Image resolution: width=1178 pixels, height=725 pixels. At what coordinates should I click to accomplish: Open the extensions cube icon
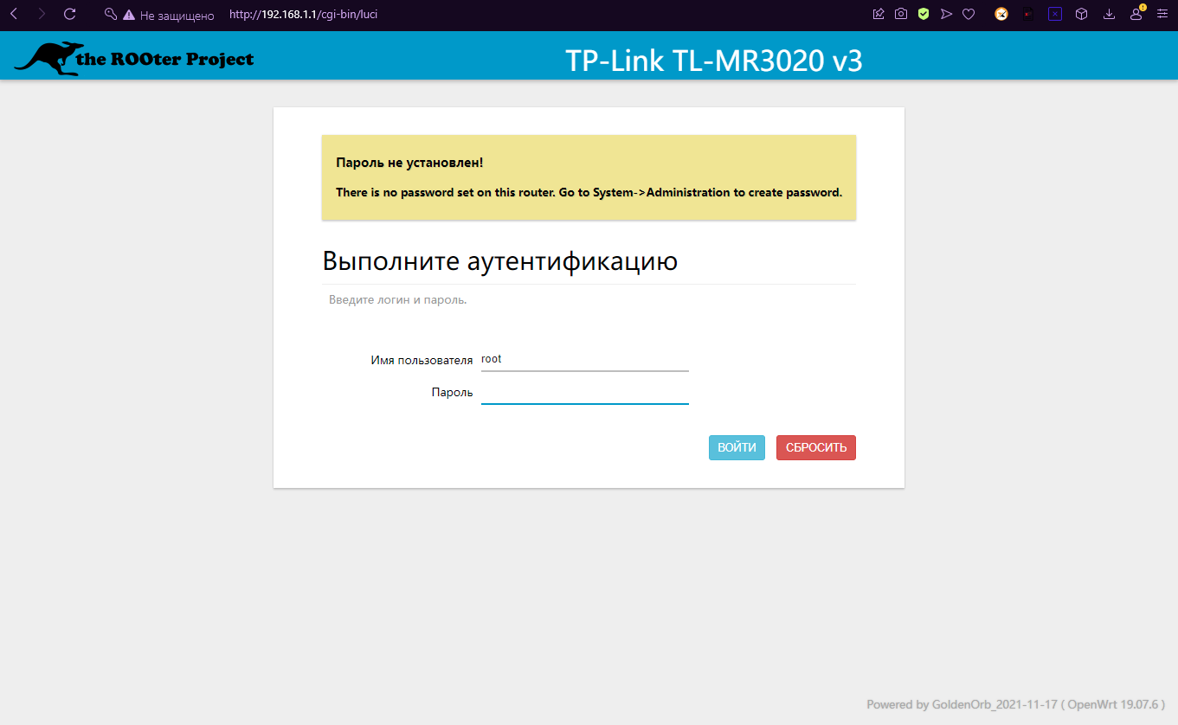pyautogui.click(x=1082, y=14)
